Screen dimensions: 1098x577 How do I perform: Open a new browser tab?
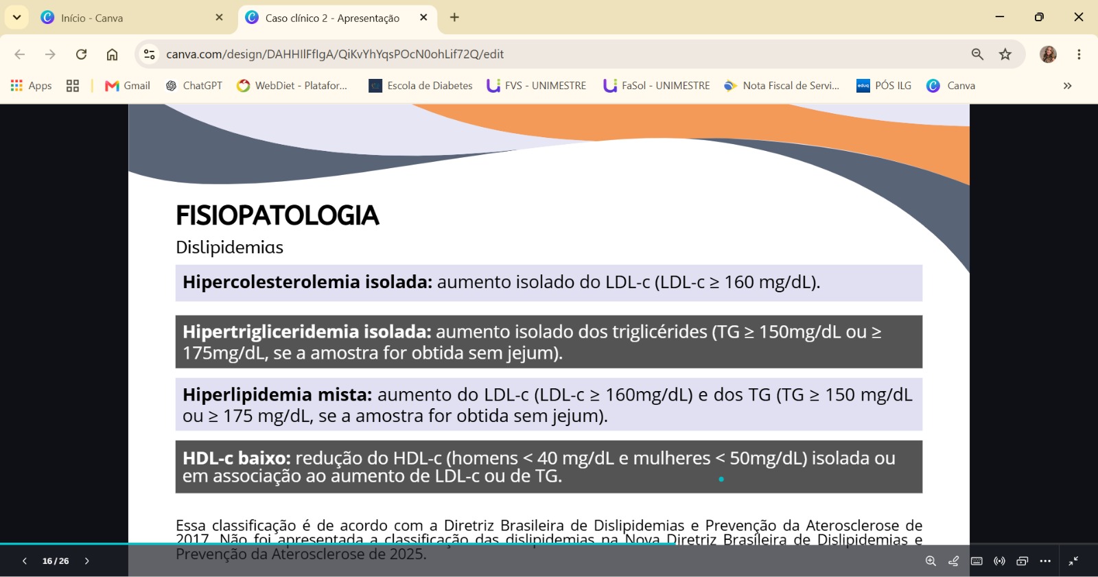tap(454, 18)
